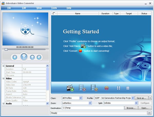
Task: Open the Tools menu
Action: pyautogui.click(x=54, y=8)
